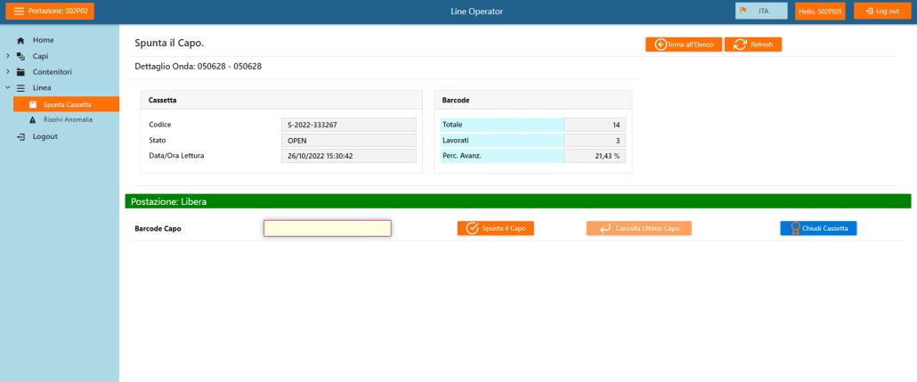Click the Cassetta panel header
The height and width of the screenshot is (382, 917).
point(281,100)
